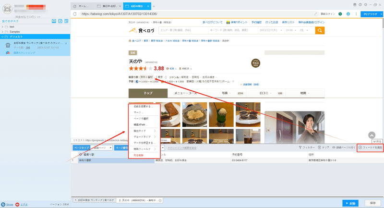Click 詳細ページに行く button
Screen dimensions: 384x208
tap(344, 147)
